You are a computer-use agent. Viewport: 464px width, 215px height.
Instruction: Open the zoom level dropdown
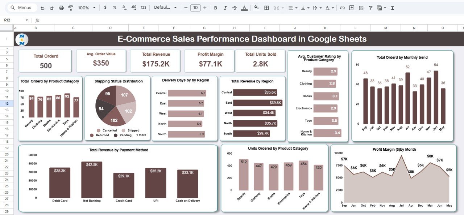point(86,7)
